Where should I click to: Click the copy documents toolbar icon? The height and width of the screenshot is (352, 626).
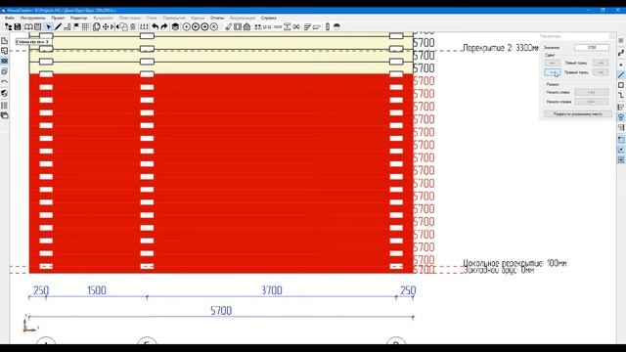point(96,26)
